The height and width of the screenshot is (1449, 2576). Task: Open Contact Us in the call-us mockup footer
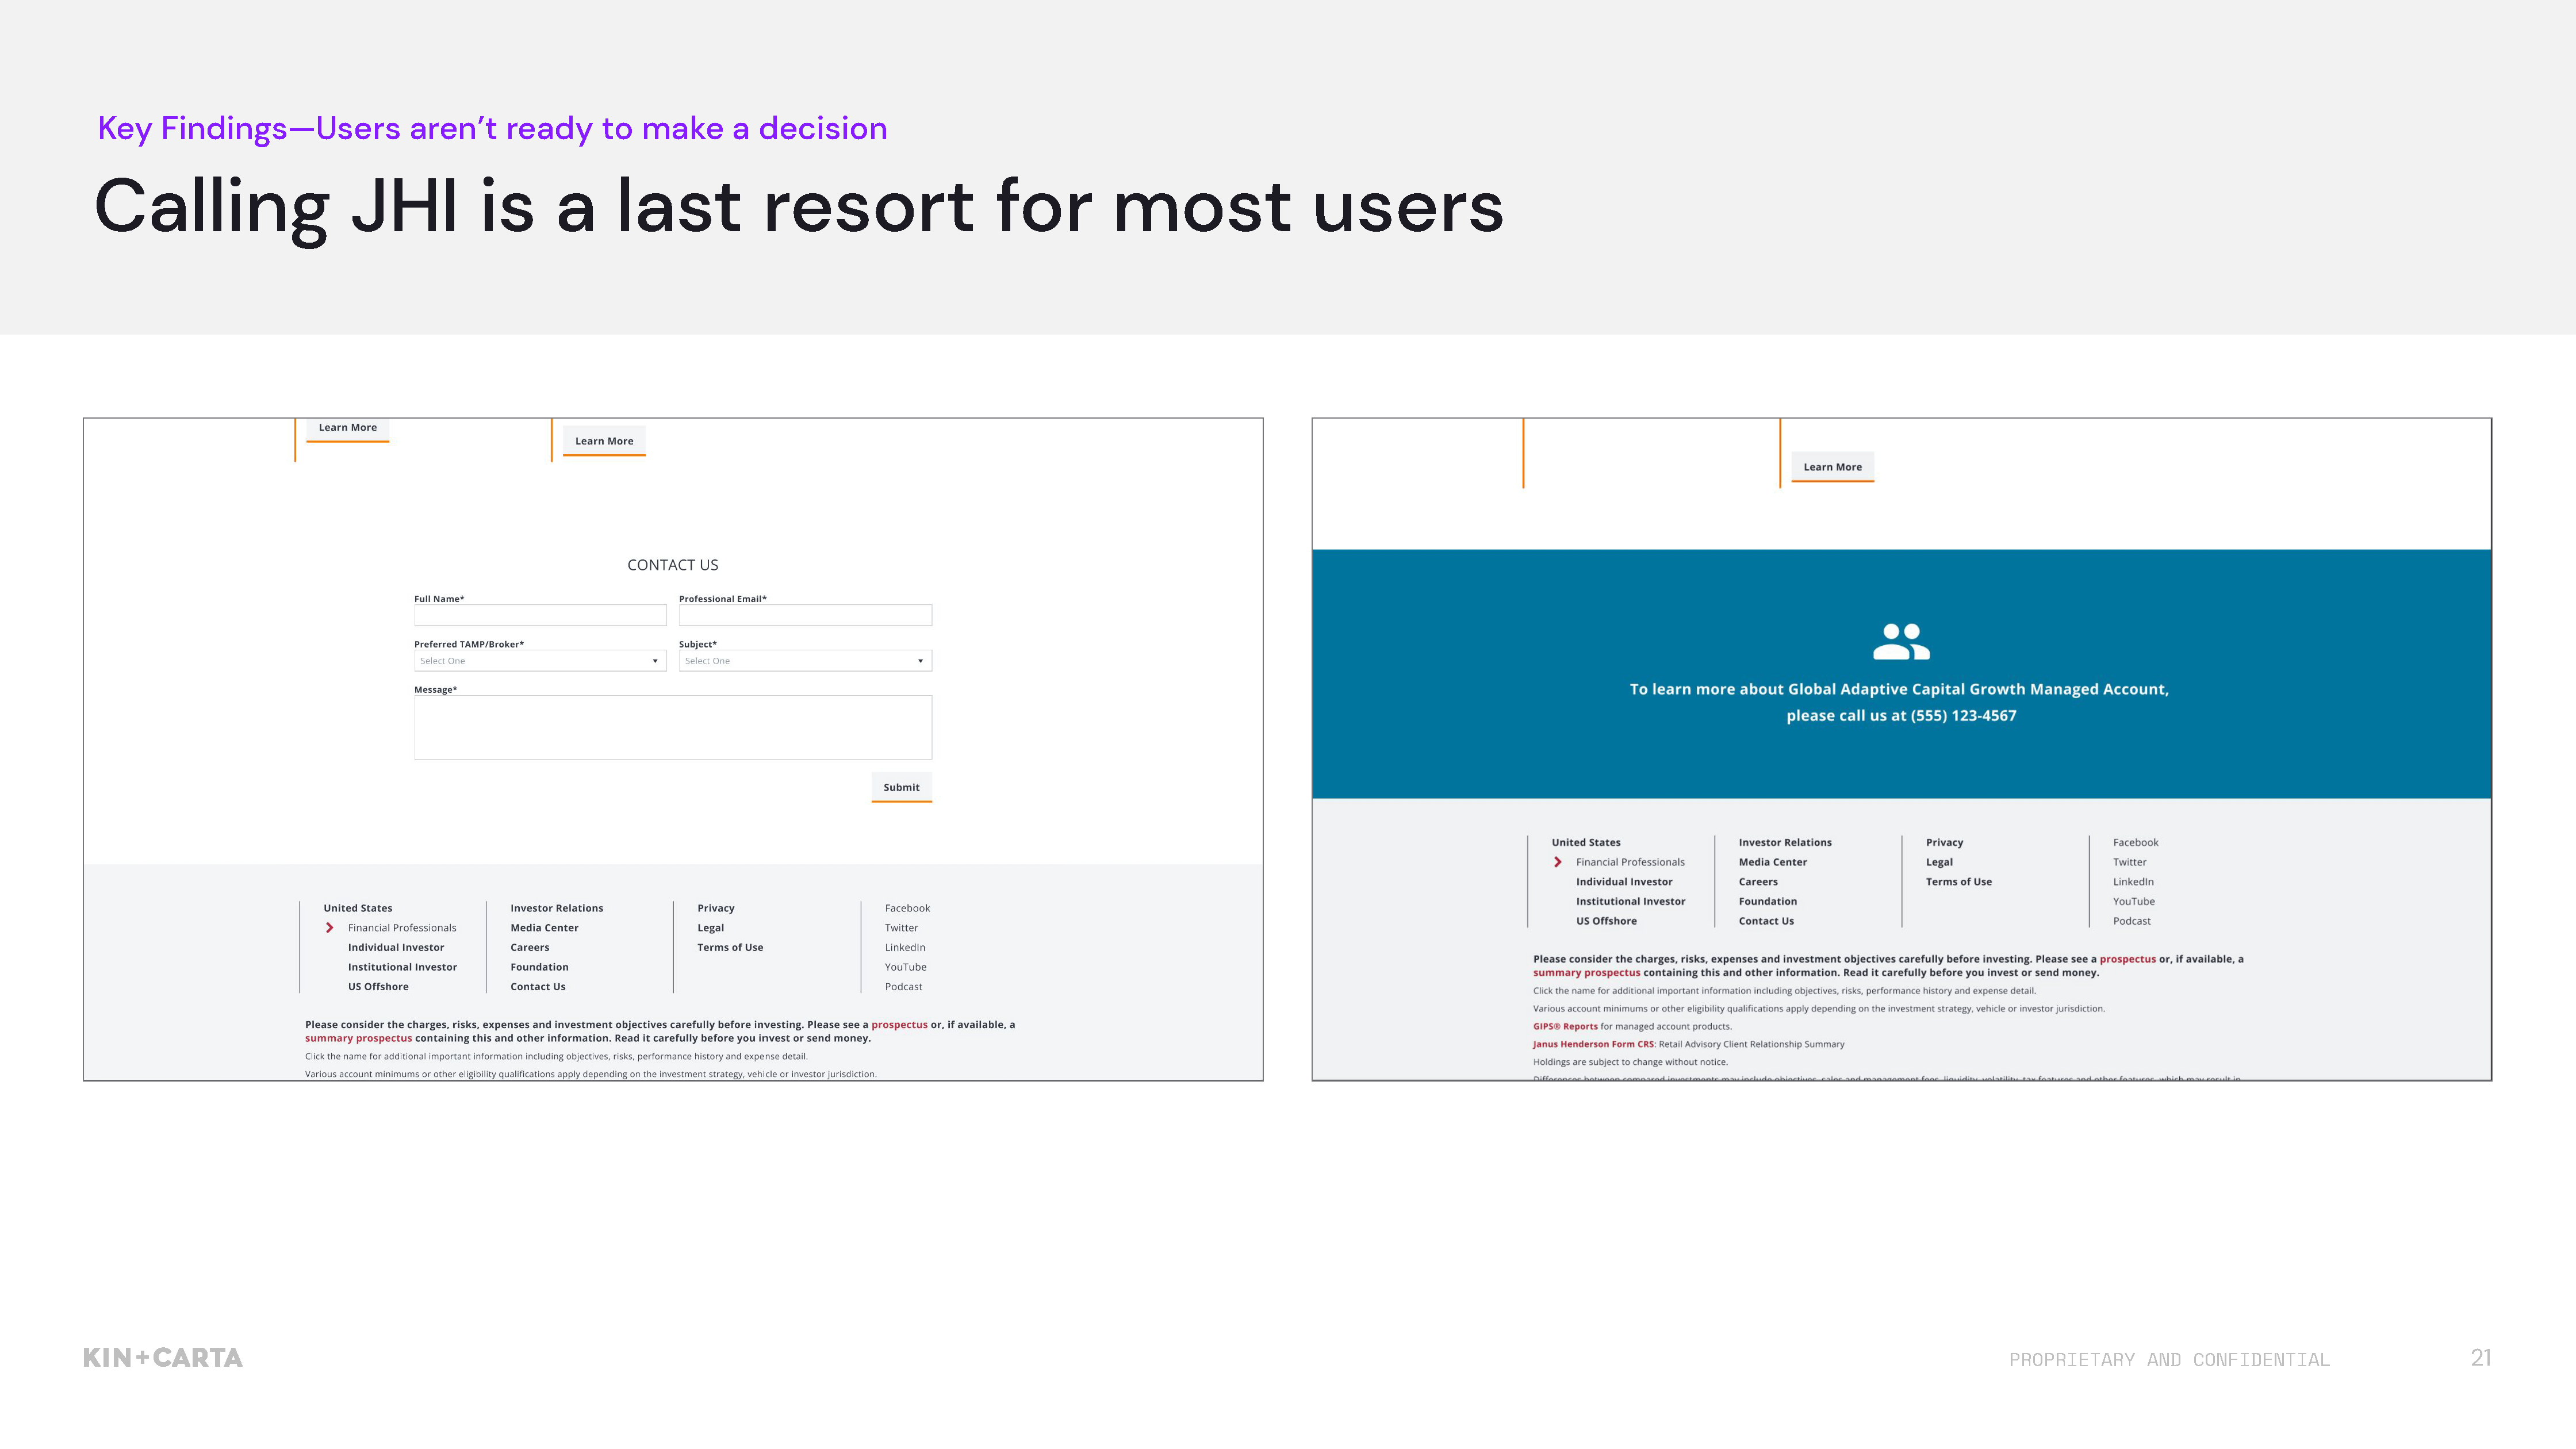(x=1766, y=921)
